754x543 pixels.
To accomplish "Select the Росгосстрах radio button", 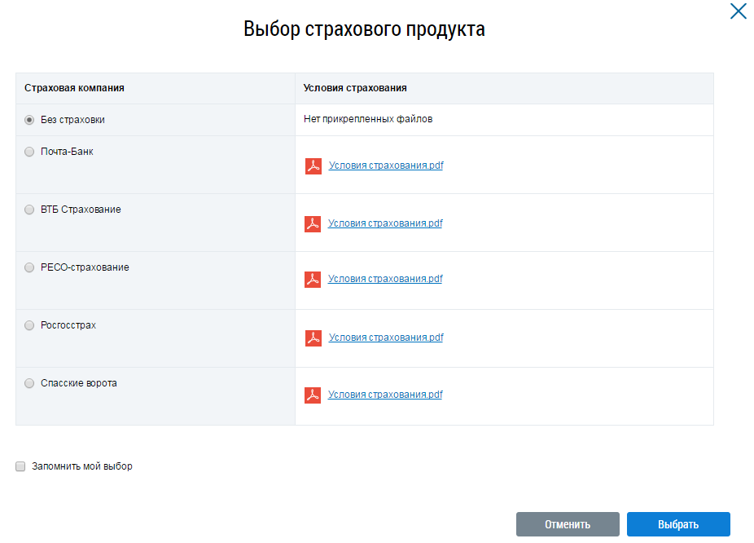I will (x=30, y=325).
